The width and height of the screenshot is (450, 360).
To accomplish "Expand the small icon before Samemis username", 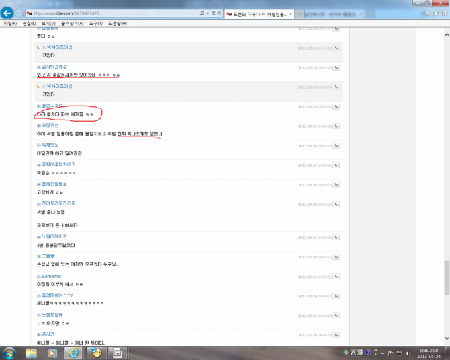I will (39, 277).
